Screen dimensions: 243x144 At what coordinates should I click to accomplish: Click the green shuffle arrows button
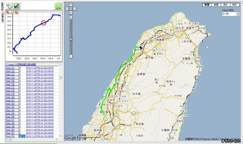(58, 6)
